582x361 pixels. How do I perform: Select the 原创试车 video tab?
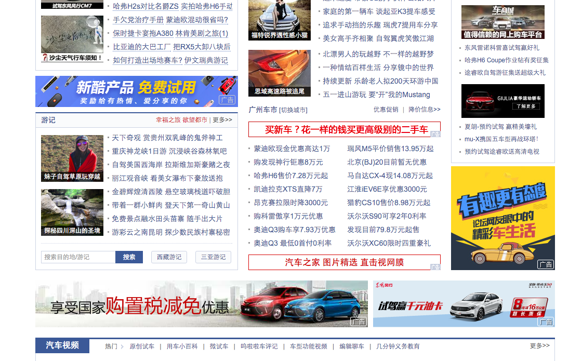pos(142,346)
